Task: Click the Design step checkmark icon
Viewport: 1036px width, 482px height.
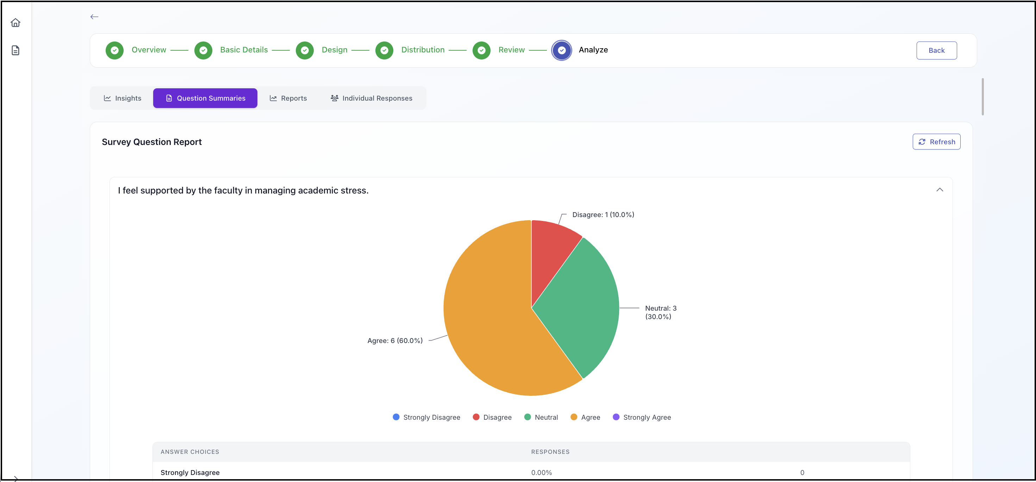Action: tap(305, 50)
